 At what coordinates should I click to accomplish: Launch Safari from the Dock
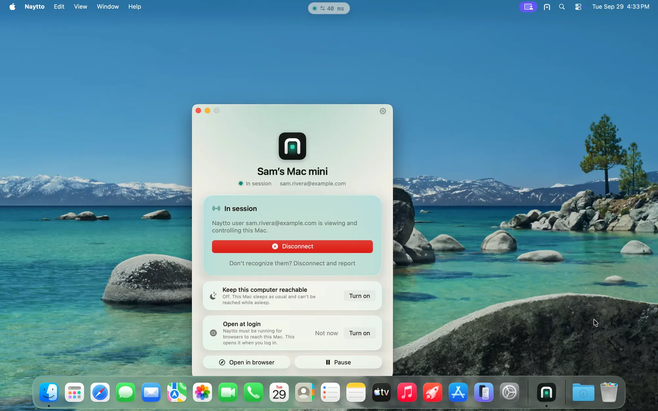pyautogui.click(x=100, y=392)
